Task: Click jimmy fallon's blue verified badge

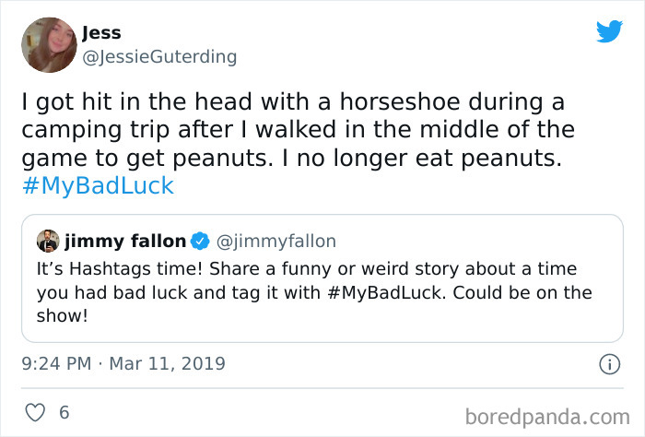Action: 200,242
